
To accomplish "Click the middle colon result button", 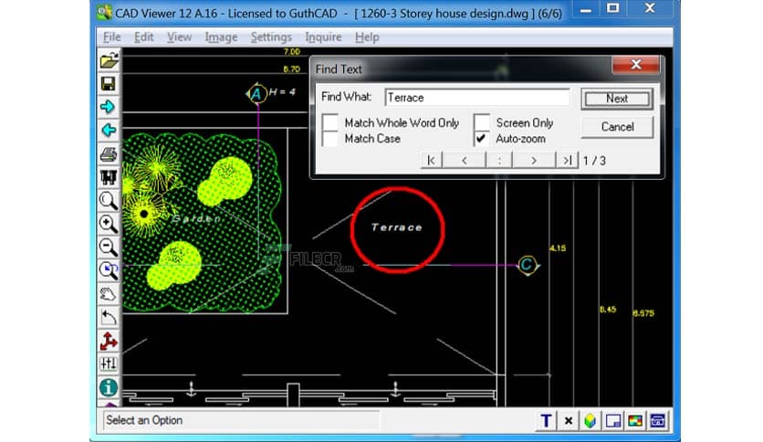I will (x=499, y=160).
